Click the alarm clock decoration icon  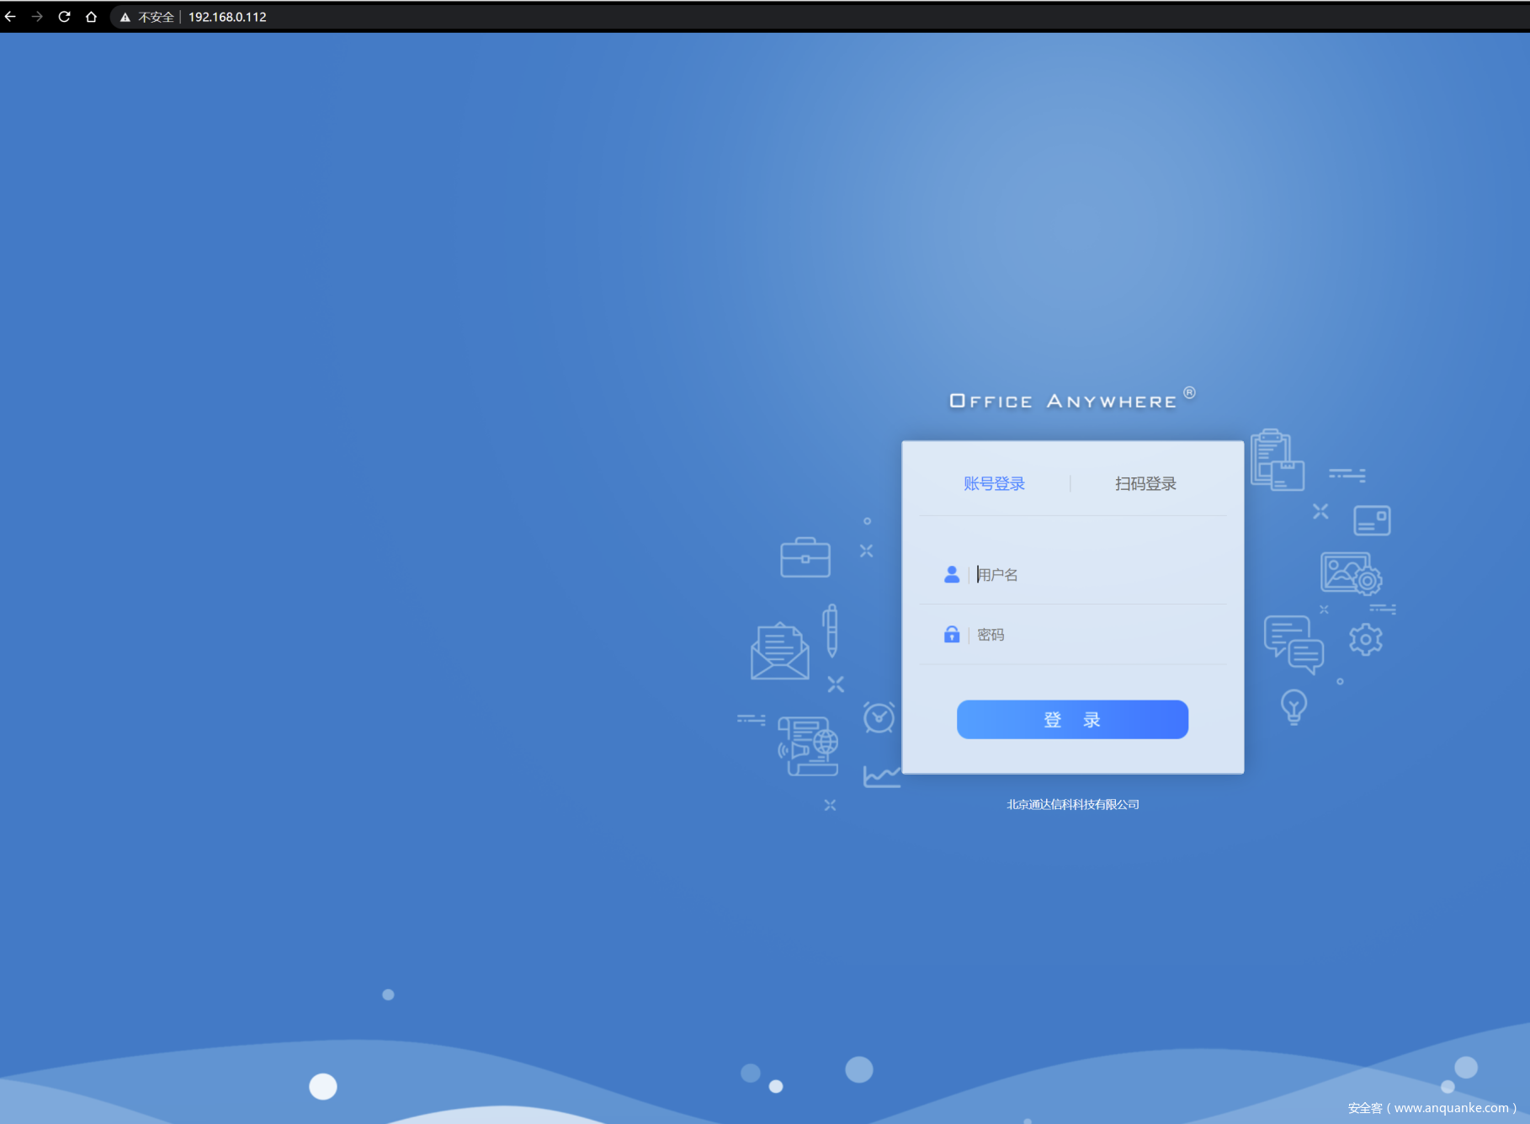[x=879, y=717]
